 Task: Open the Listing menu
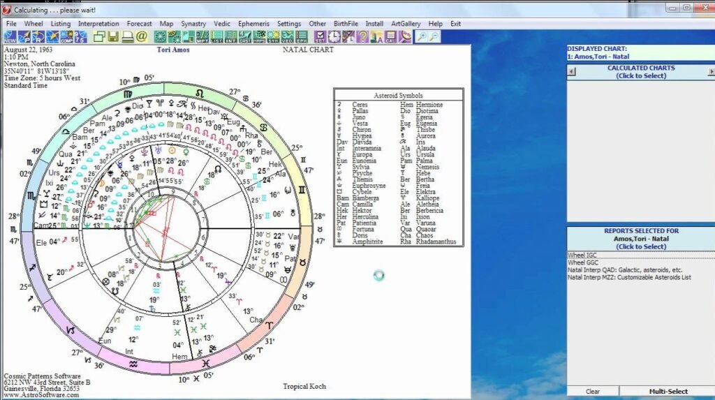(61, 24)
